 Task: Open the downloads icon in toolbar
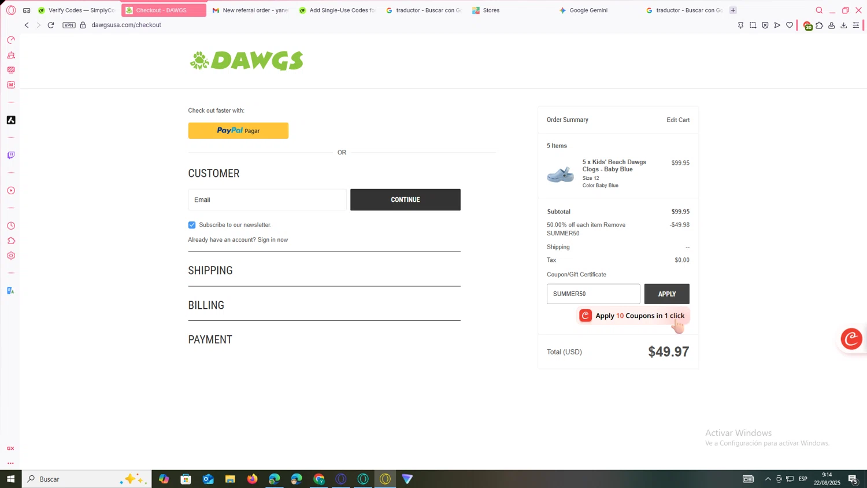click(x=844, y=25)
